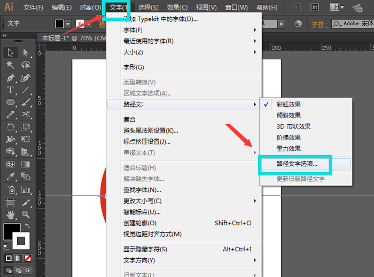
Task: Toggle checked 彩虹效果 path text effect
Action: [x=306, y=104]
